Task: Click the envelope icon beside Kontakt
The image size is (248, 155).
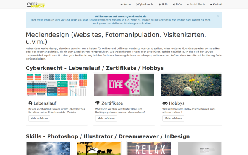Action: [x=211, y=5]
